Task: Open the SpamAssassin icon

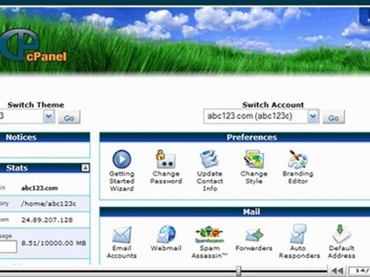Action: 210,234
